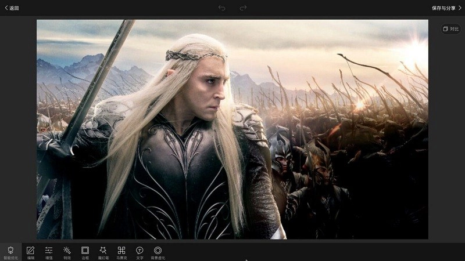Image resolution: width=465 pixels, height=261 pixels.
Task: Click the redo arrow
Action: (244, 8)
